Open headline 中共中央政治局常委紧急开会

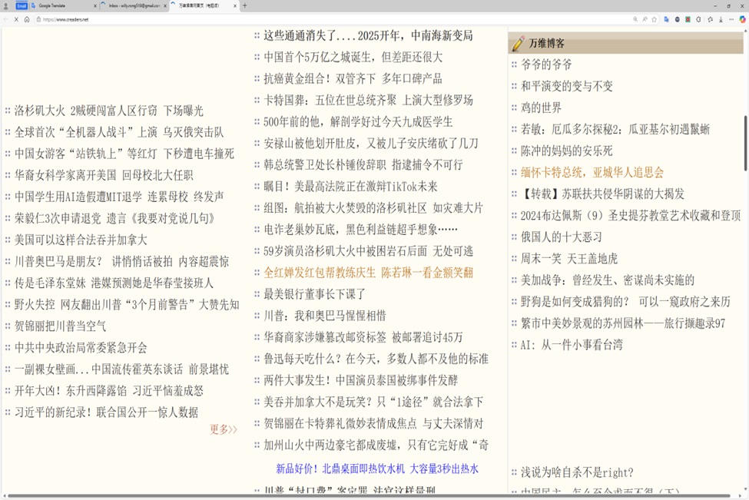(x=81, y=348)
